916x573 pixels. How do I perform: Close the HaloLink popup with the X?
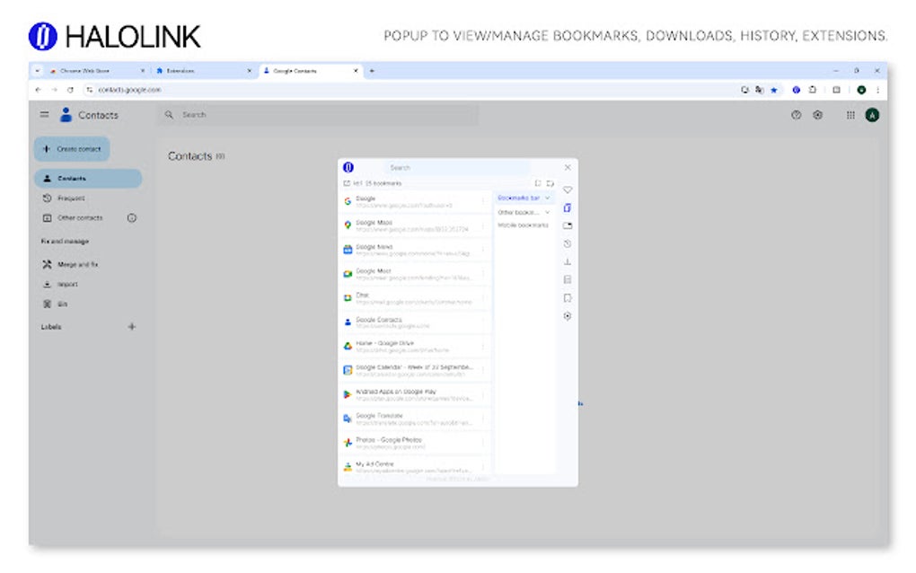[568, 168]
